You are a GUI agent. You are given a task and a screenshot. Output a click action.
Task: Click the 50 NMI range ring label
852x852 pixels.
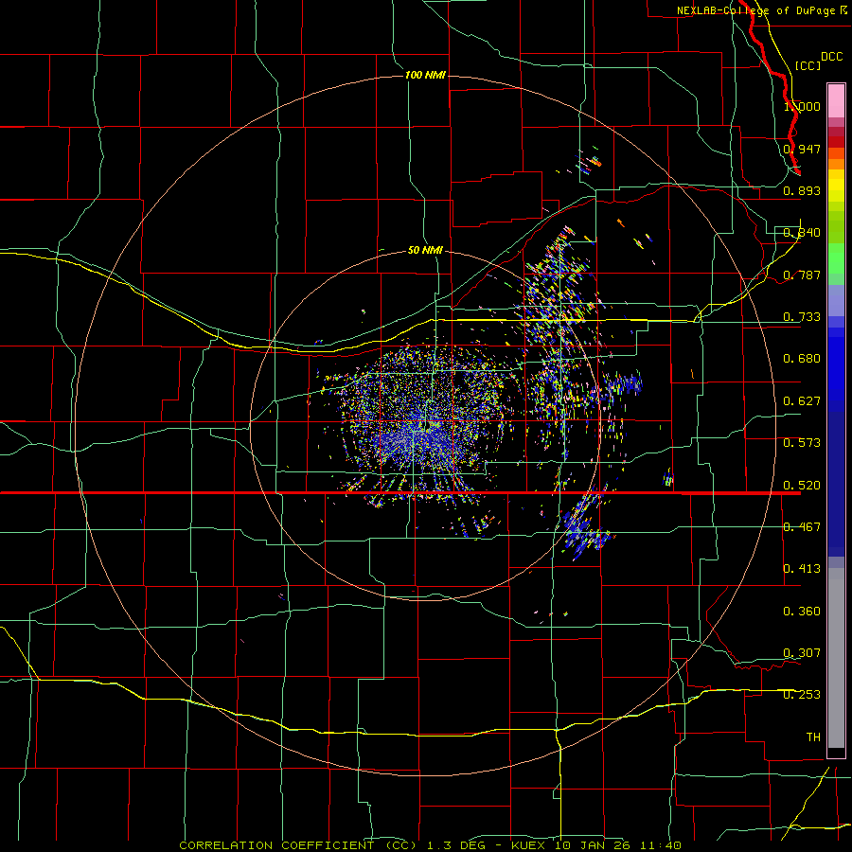pyautogui.click(x=425, y=250)
